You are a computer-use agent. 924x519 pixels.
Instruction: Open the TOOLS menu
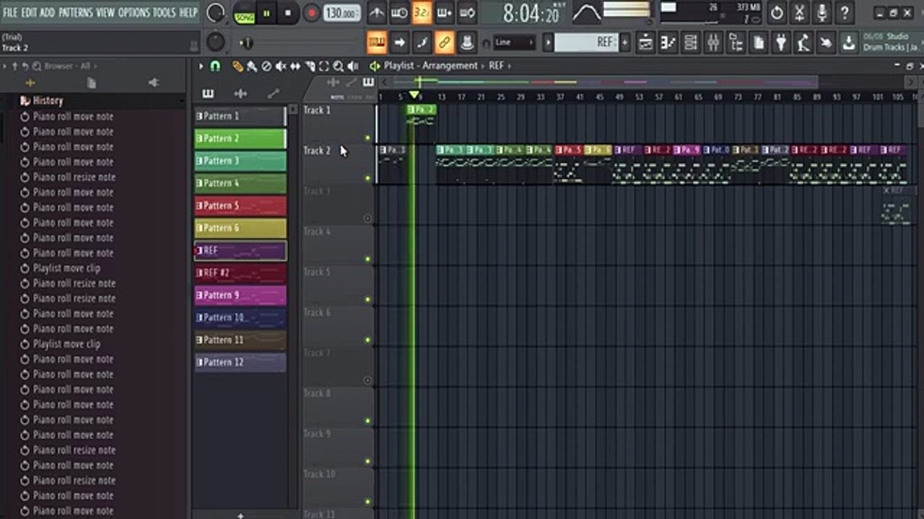click(x=164, y=12)
